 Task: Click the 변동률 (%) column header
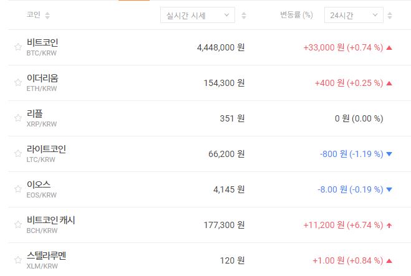click(x=296, y=15)
